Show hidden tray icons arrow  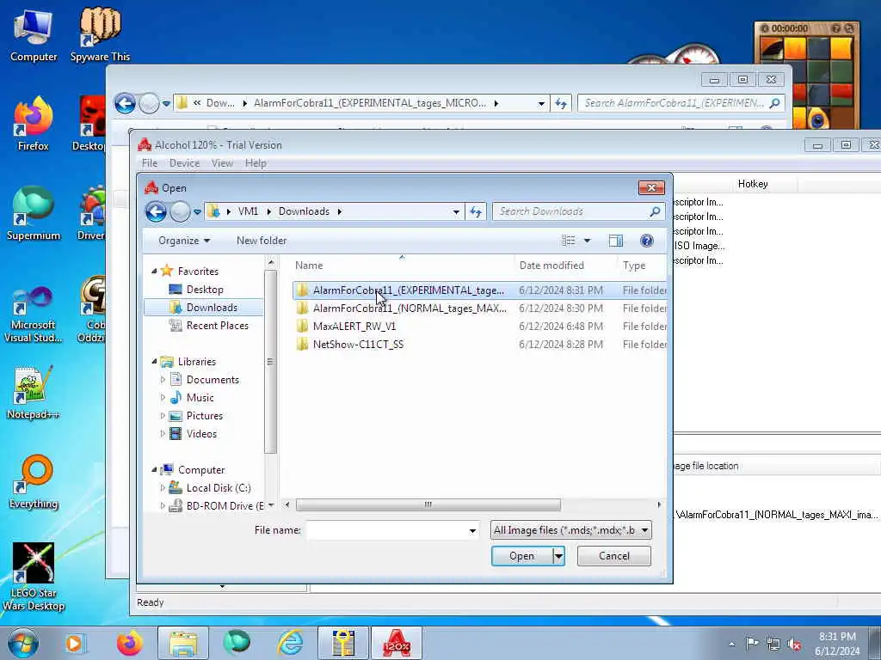(x=731, y=644)
